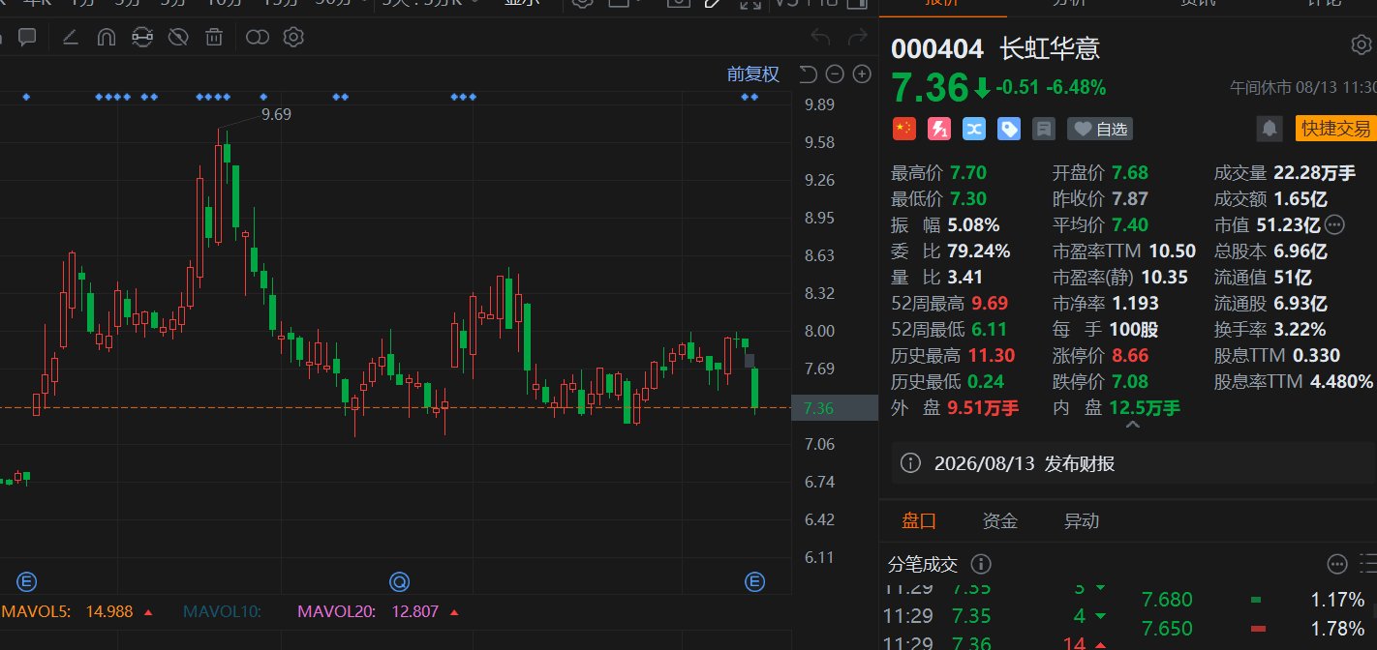Open more options in 分笔成交 header

point(1337,564)
